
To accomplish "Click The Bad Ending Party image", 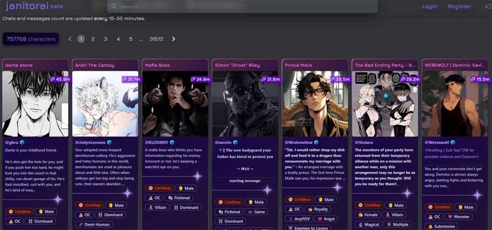I will [385, 103].
